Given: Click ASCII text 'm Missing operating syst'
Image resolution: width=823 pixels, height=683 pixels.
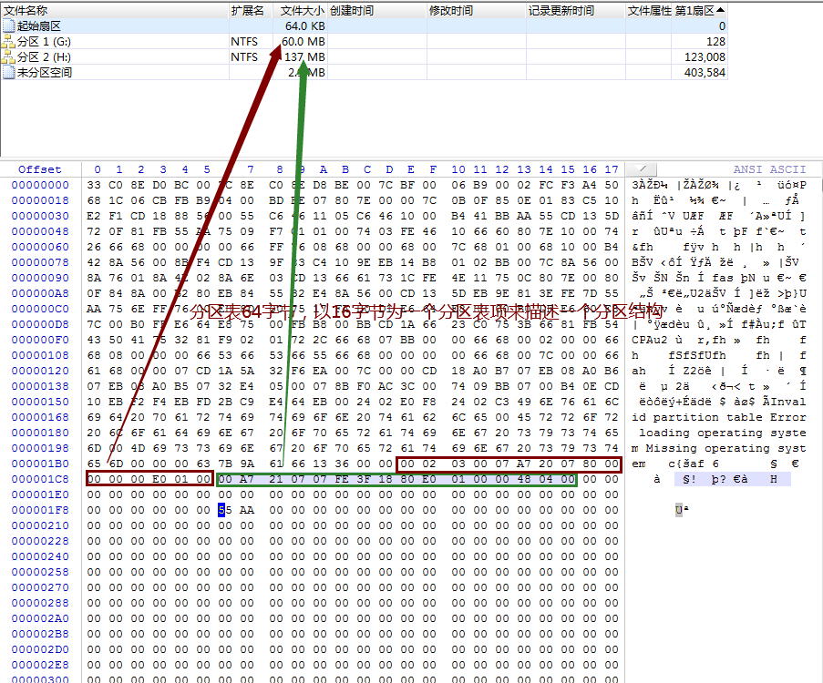Looking at the screenshot, I should click(718, 448).
